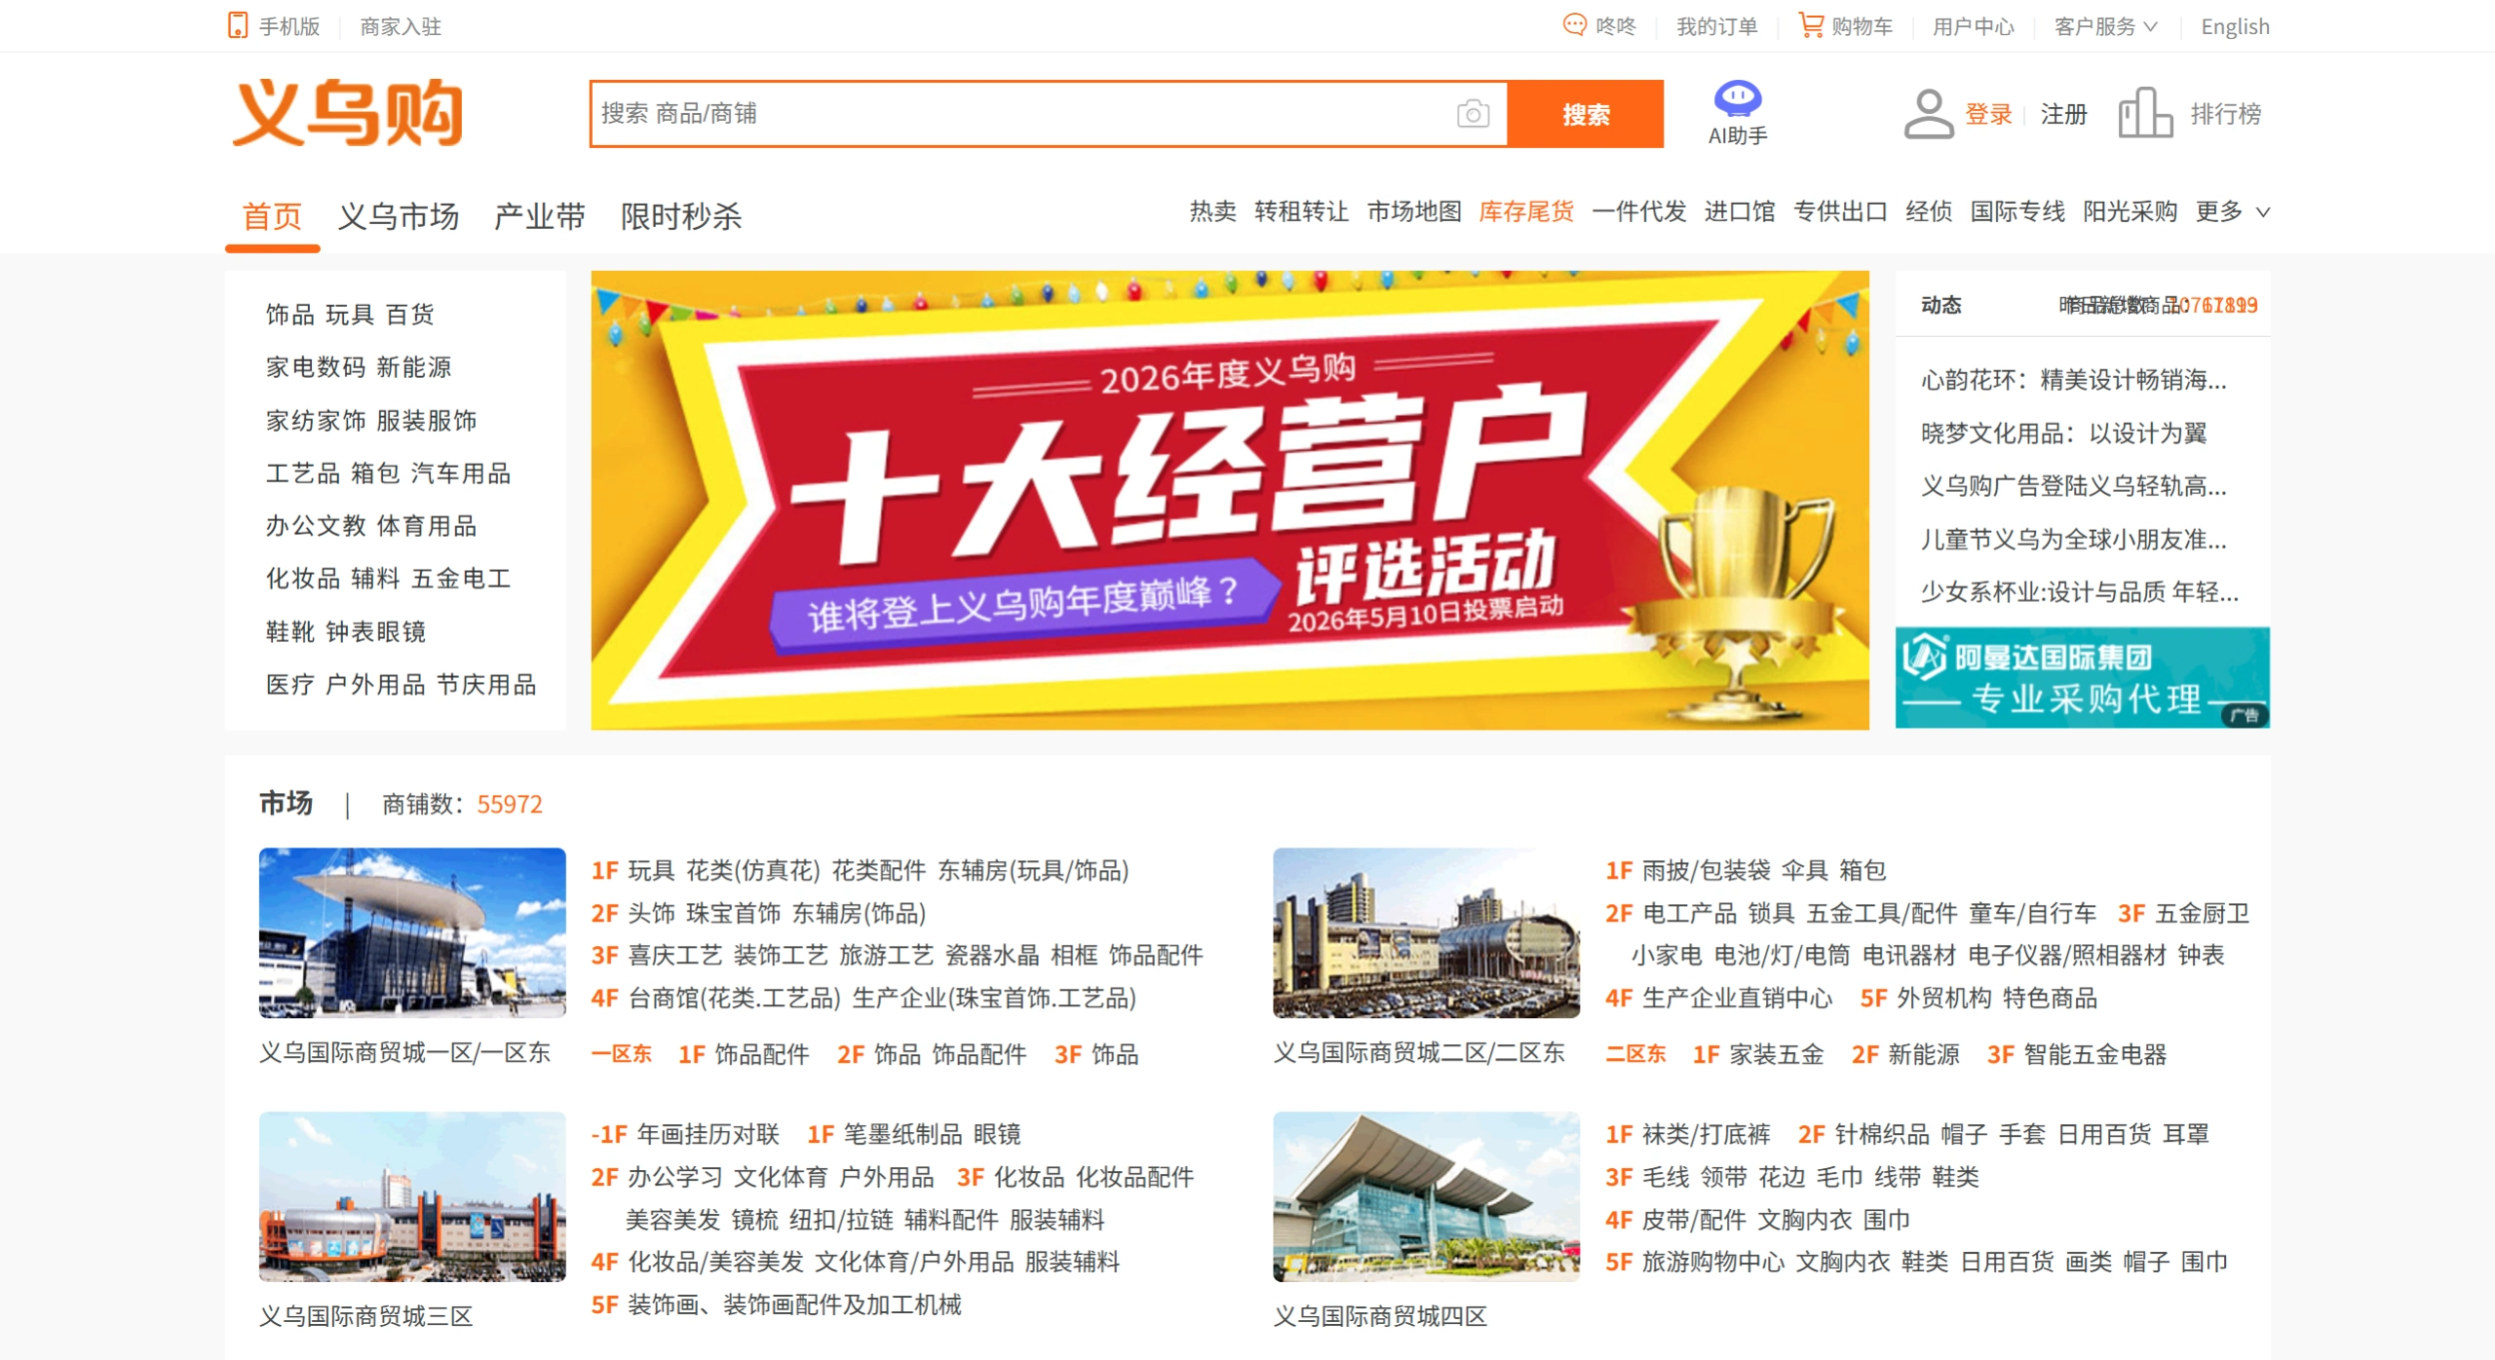This screenshot has height=1360, width=2495.
Task: Open the 限时秒杀 tab
Action: pos(681,216)
